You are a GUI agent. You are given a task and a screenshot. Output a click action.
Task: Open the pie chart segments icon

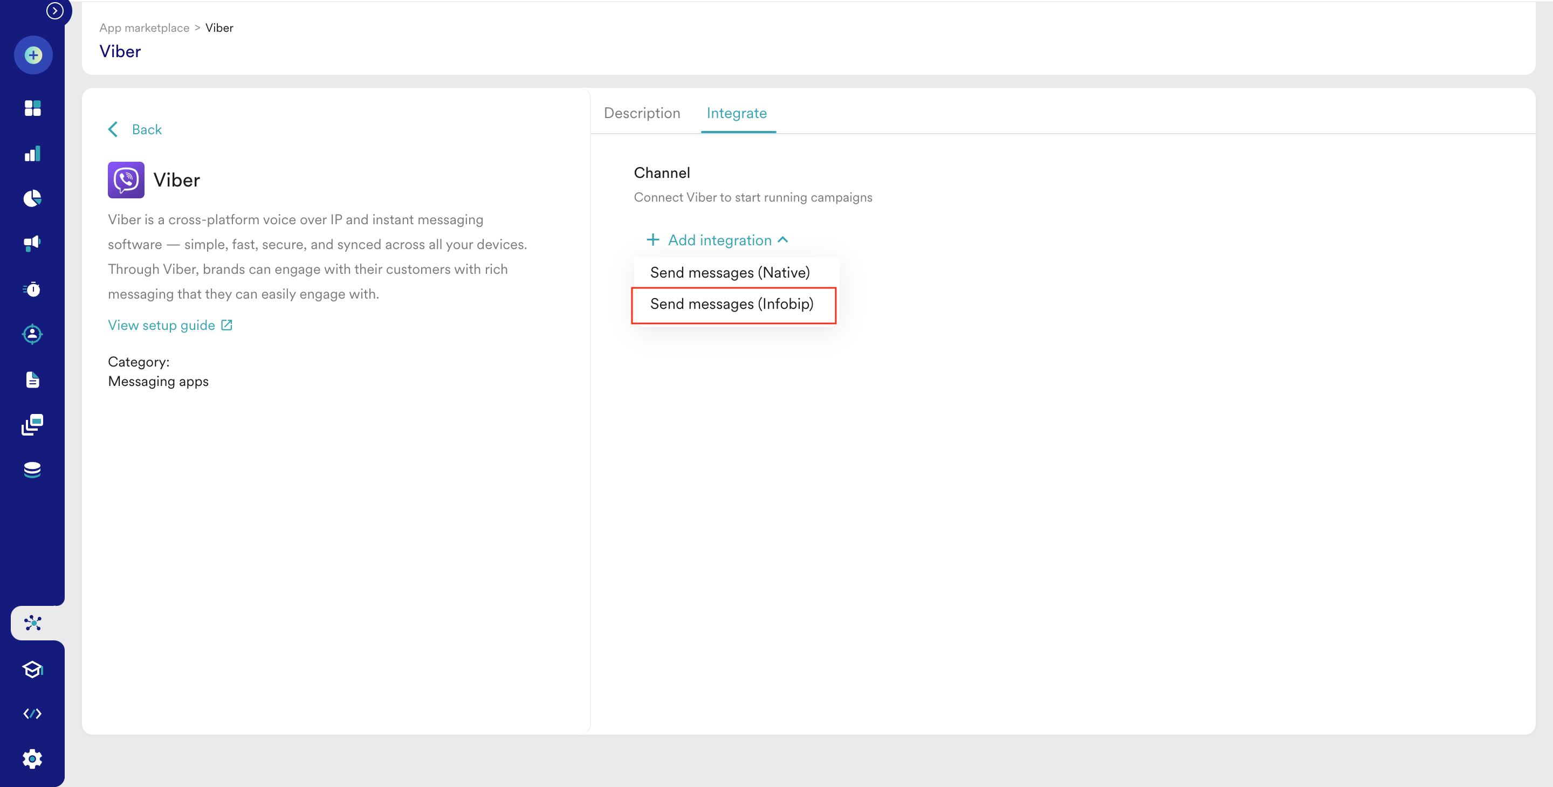[32, 198]
